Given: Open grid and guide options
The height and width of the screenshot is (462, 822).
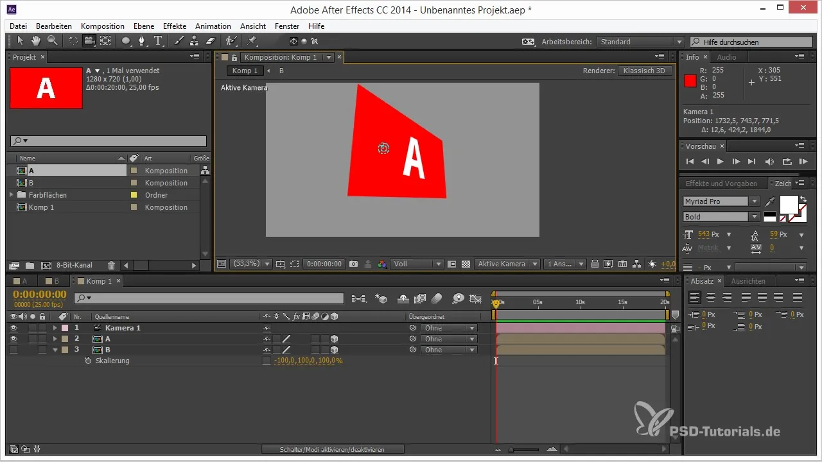Looking at the screenshot, I should tap(280, 264).
